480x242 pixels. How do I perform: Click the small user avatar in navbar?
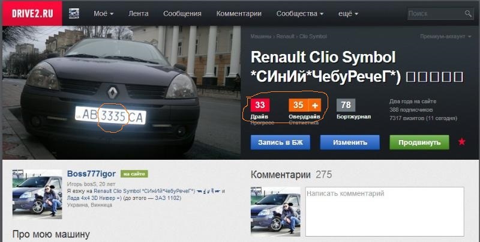74,13
